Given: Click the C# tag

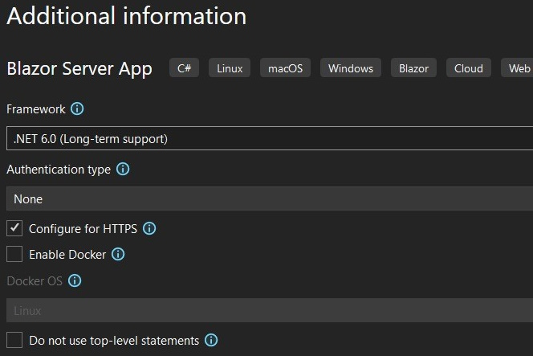Looking at the screenshot, I should tap(184, 68).
